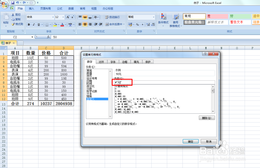Toggle underline formatting
This screenshot has height=168, width=260.
(x=39, y=24)
